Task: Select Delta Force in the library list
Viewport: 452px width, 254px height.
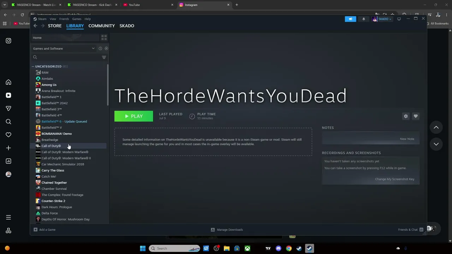Action: click(x=50, y=213)
